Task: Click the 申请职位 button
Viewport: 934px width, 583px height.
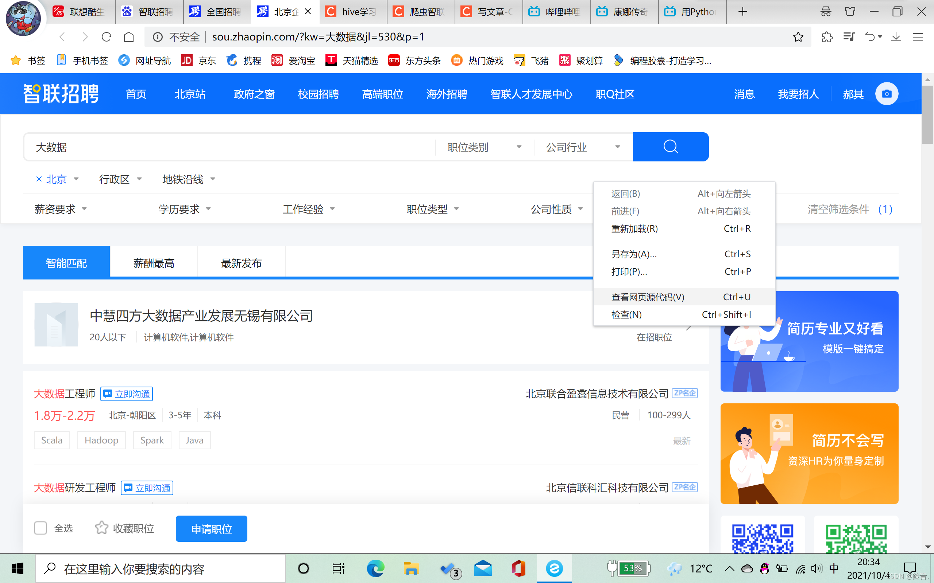Action: tap(212, 529)
